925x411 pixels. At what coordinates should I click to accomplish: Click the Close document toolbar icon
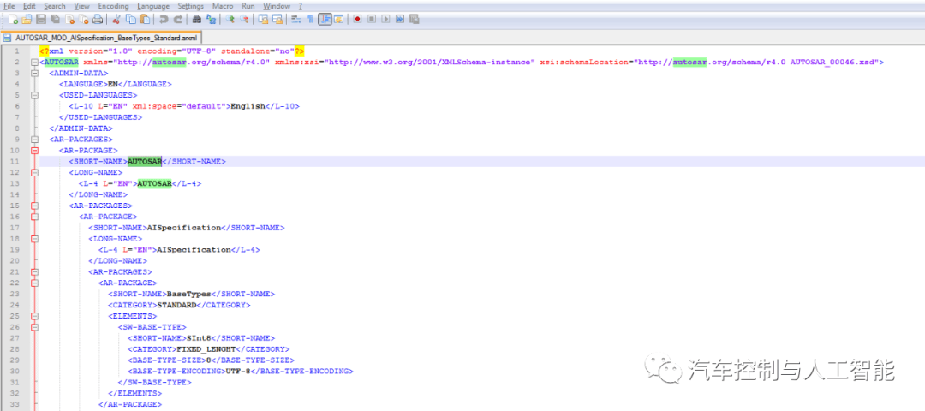(x=69, y=19)
